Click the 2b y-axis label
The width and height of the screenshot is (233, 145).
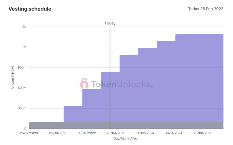click(x=24, y=27)
